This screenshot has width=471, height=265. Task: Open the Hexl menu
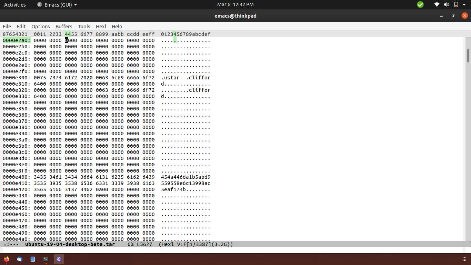click(101, 27)
